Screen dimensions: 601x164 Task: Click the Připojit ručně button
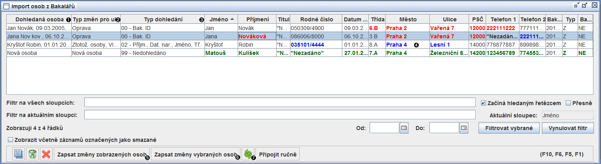pos(277,154)
